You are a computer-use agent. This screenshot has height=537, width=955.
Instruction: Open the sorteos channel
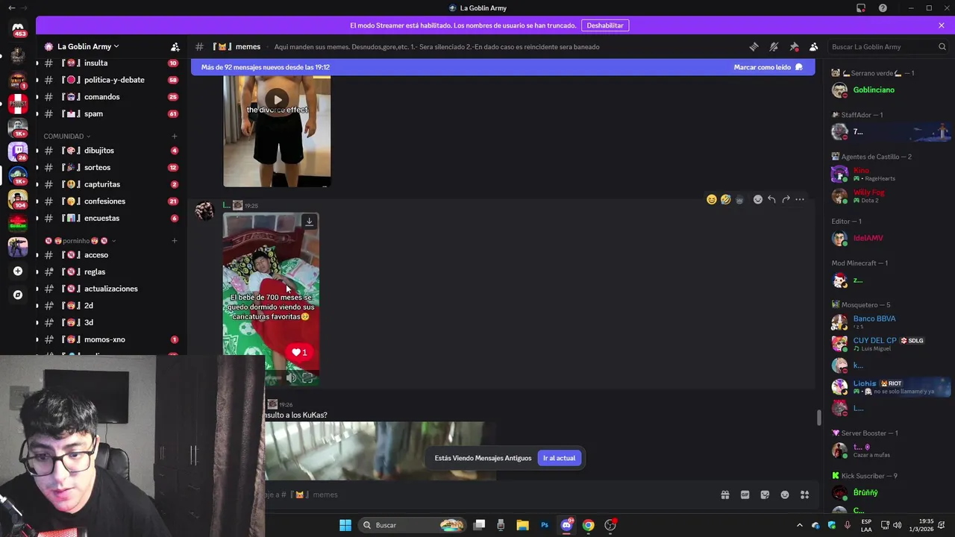110,168
